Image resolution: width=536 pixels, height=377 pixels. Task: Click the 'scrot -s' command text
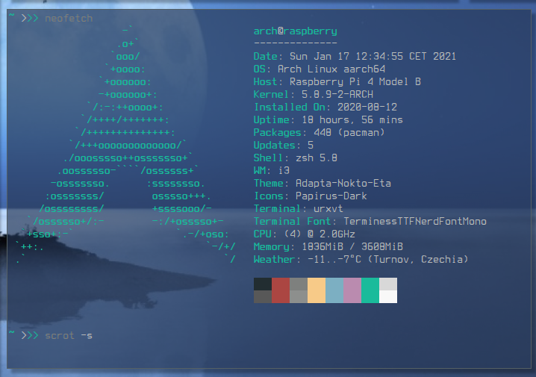coord(69,335)
